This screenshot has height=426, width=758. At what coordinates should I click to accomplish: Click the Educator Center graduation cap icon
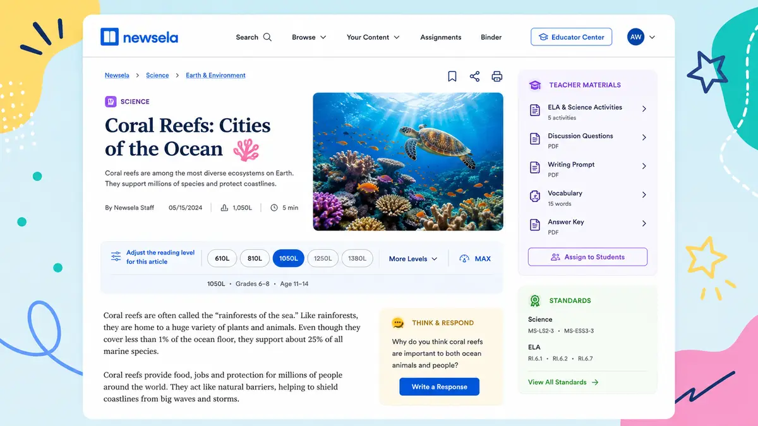(x=543, y=37)
